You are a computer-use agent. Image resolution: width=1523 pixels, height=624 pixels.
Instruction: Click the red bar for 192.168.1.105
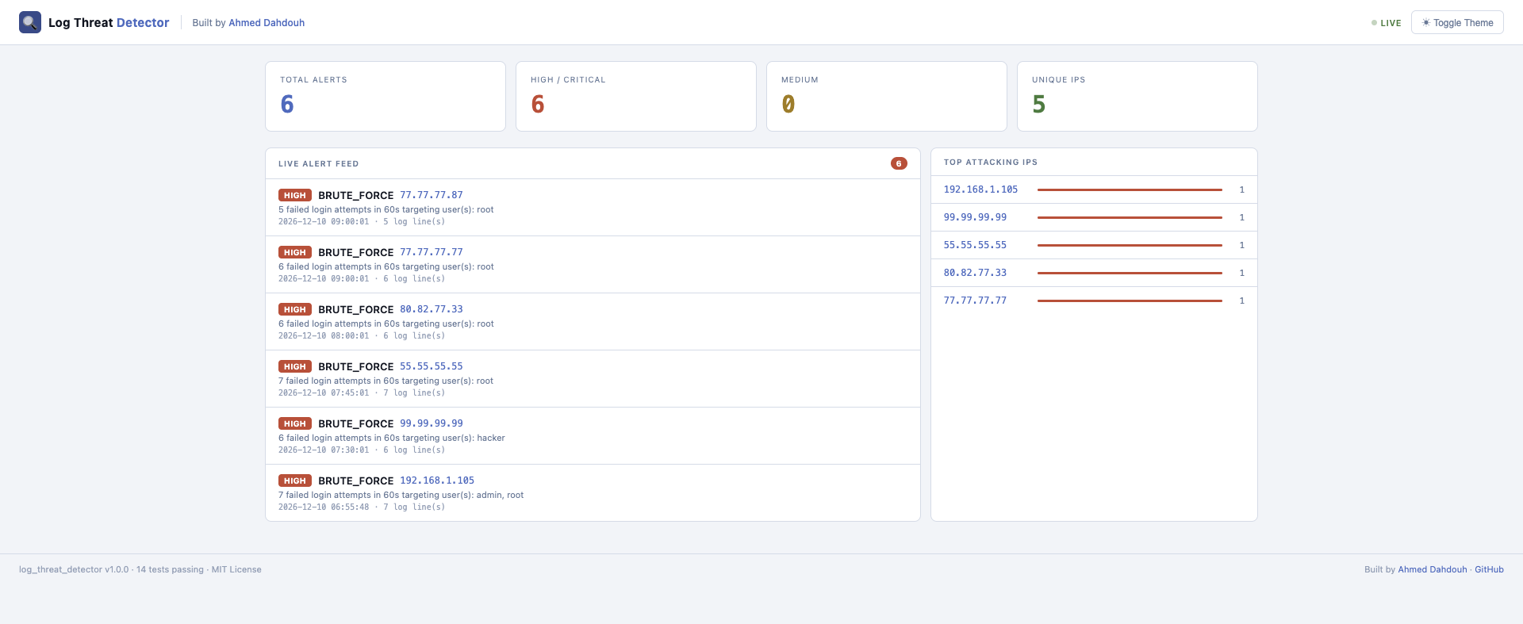click(1130, 189)
